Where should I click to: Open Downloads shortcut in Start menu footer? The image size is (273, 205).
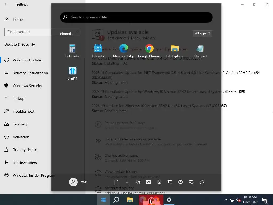coord(127,182)
